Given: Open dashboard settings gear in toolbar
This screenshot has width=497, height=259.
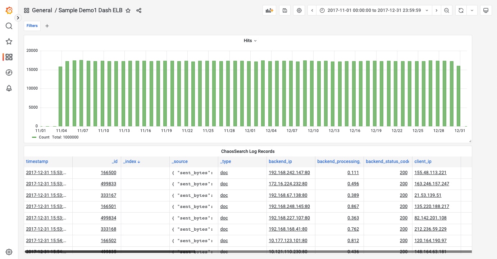Looking at the screenshot, I should (299, 10).
